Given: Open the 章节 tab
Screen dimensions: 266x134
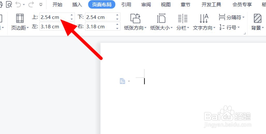Looking at the screenshot, I should click(x=186, y=5).
